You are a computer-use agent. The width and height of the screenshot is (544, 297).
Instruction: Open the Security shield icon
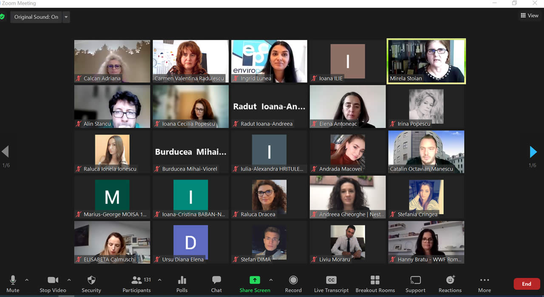91,280
